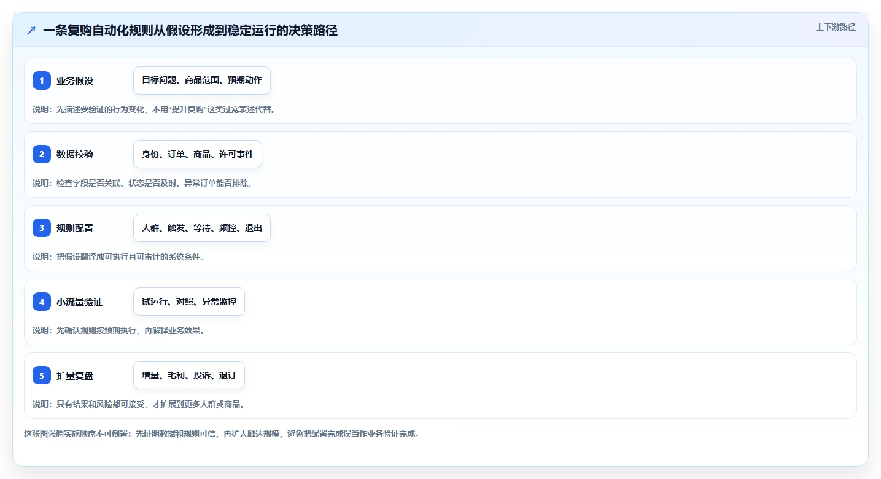881x479 pixels.
Task: Click the 上下游路径 label
Action: [836, 27]
